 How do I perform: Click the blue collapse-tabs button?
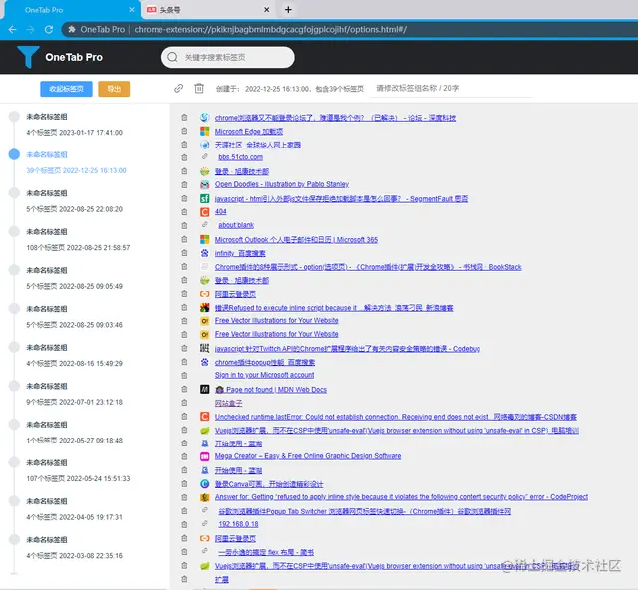coord(67,89)
